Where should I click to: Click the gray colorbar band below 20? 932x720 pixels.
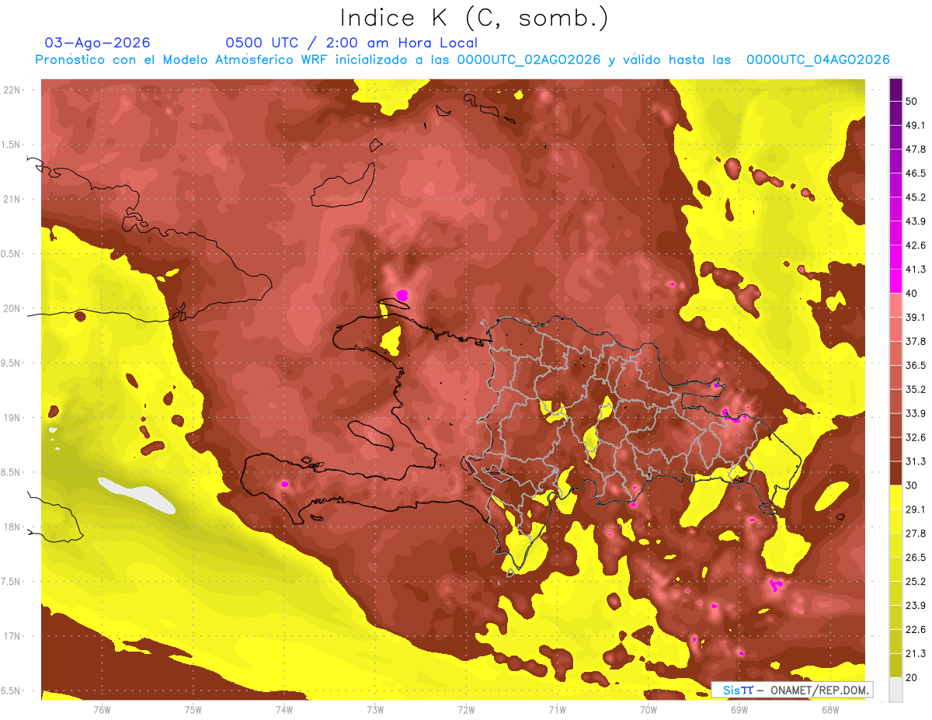coord(895,690)
